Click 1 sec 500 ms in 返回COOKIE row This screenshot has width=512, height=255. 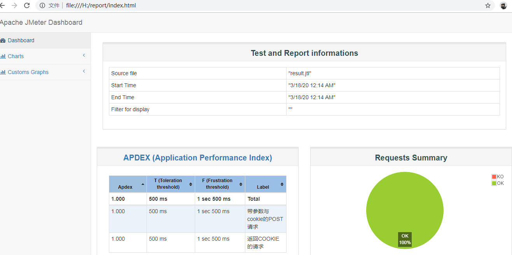220,243
